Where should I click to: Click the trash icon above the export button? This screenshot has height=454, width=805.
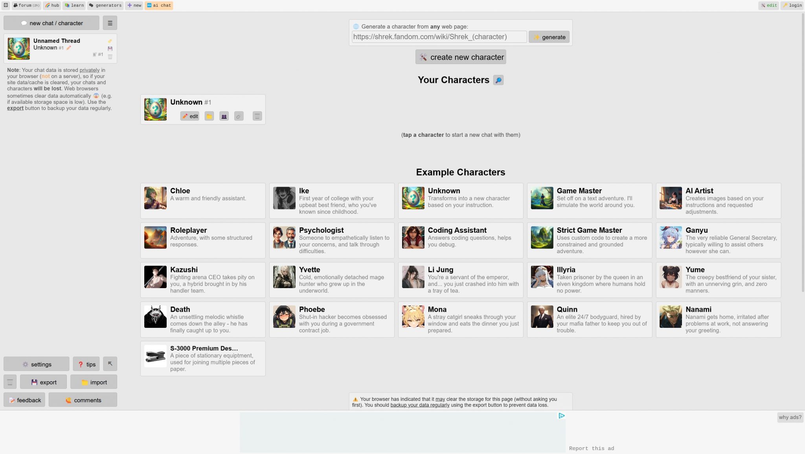10,381
